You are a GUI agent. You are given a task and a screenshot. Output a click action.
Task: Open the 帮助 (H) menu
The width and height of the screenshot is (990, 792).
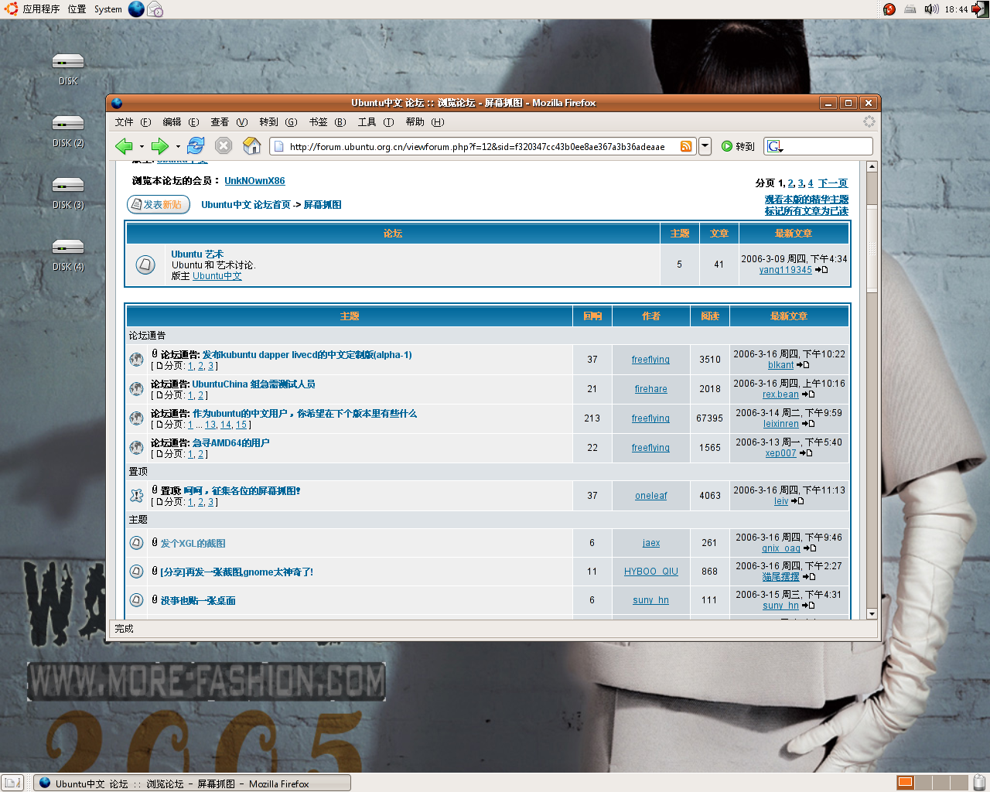[x=425, y=122]
